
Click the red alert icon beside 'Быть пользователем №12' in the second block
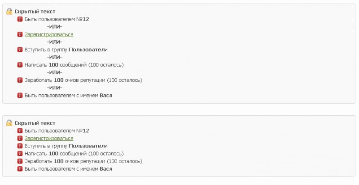pos(20,130)
